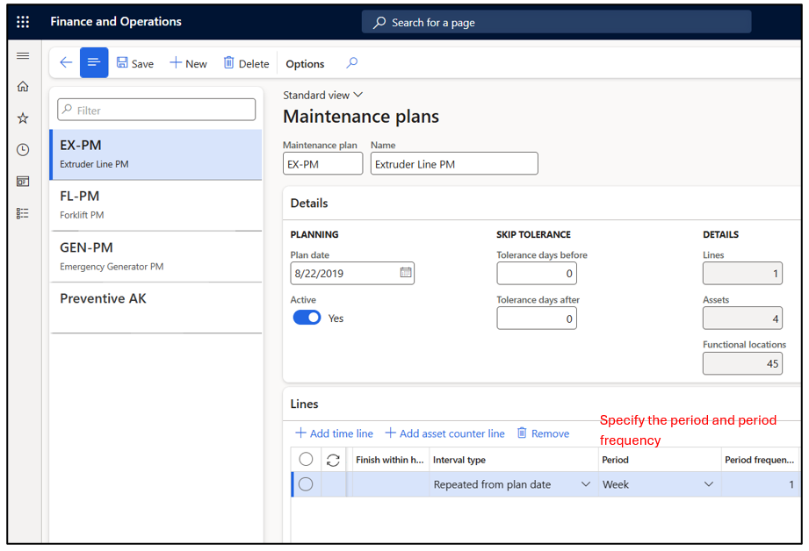Select GEN-PM Emergency Generator PM plan
Screen dimensions: 809x551
(x=155, y=256)
